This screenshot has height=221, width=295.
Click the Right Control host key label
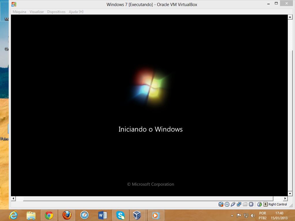pyautogui.click(x=277, y=204)
